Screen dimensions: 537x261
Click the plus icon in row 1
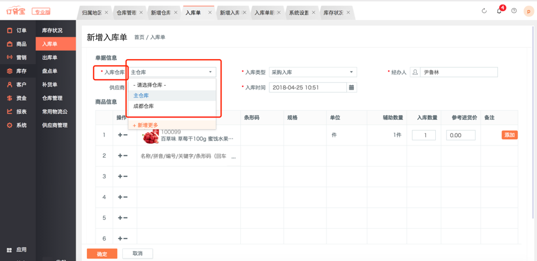[120, 135]
